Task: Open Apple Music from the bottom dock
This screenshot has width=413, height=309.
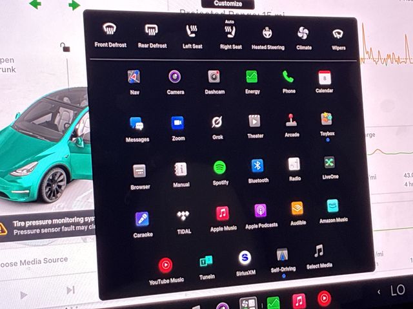Action: pyautogui.click(x=299, y=301)
